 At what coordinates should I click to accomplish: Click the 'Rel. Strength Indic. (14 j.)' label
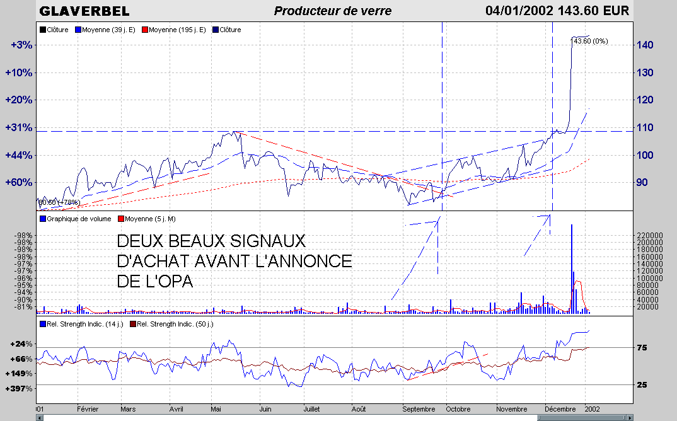85,324
